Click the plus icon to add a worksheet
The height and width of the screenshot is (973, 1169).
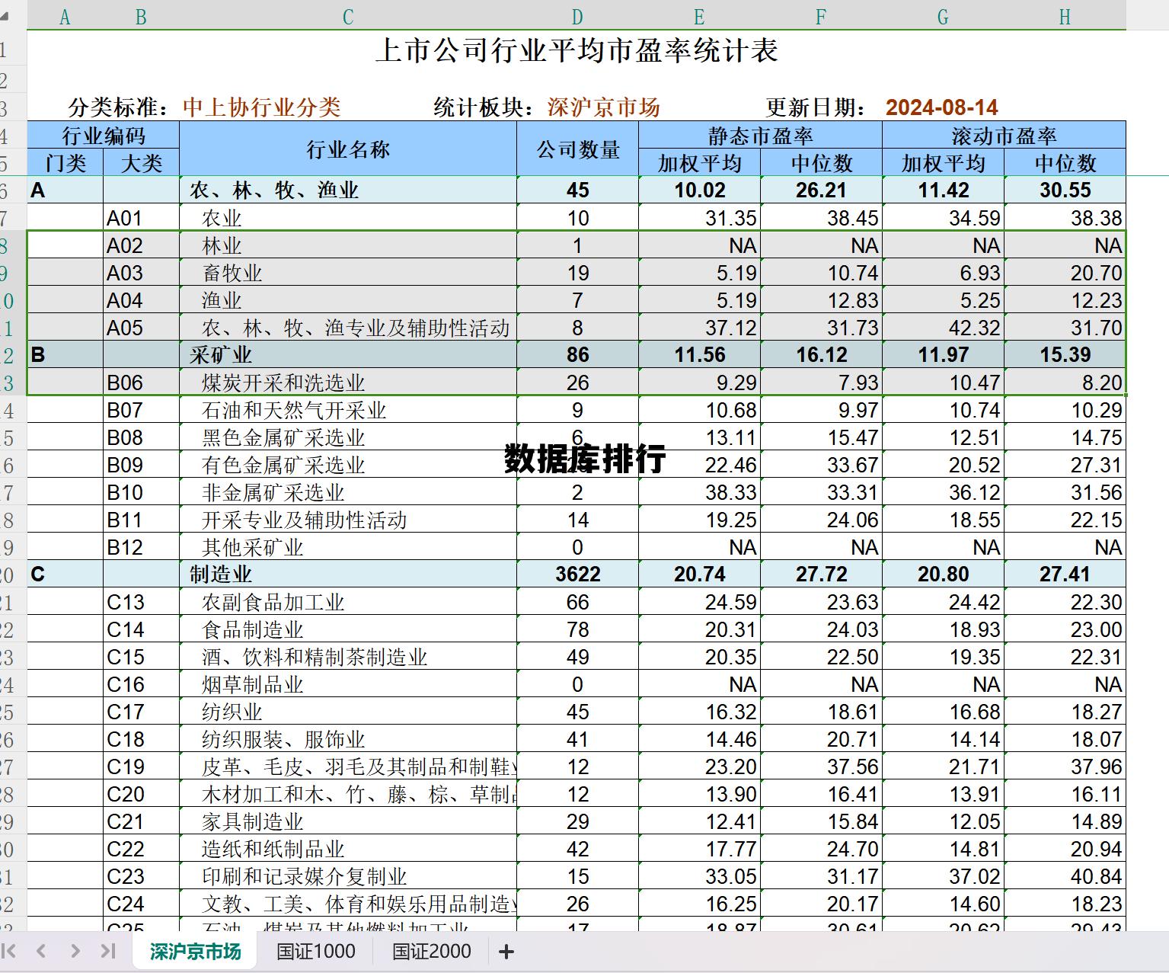click(505, 951)
